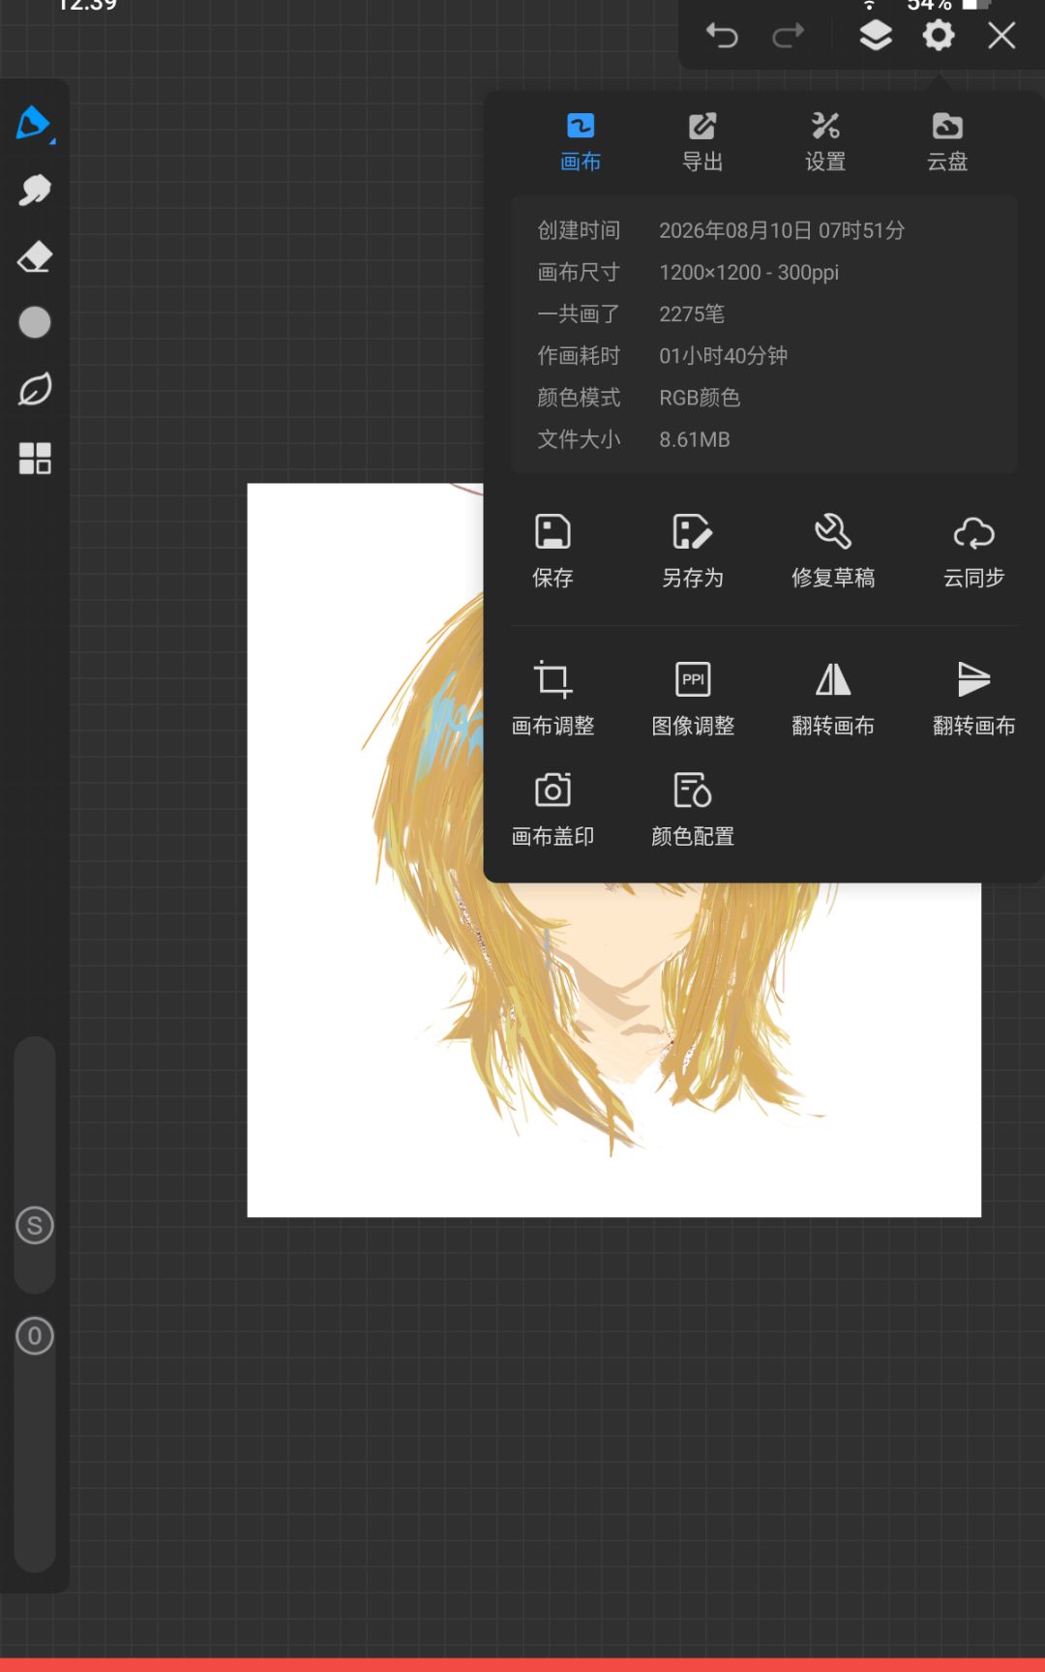1045x1672 pixels.
Task: Open the four-square grid menu
Action: tap(35, 458)
